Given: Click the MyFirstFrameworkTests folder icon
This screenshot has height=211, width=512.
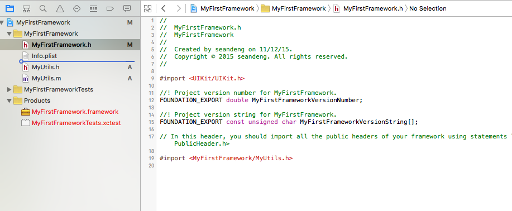Looking at the screenshot, I should pyautogui.click(x=18, y=89).
